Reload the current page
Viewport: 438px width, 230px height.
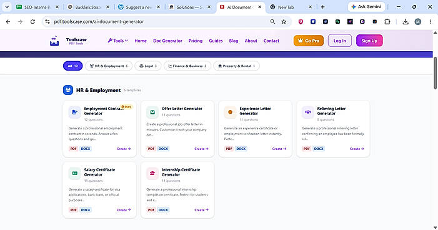pyautogui.click(x=32, y=21)
